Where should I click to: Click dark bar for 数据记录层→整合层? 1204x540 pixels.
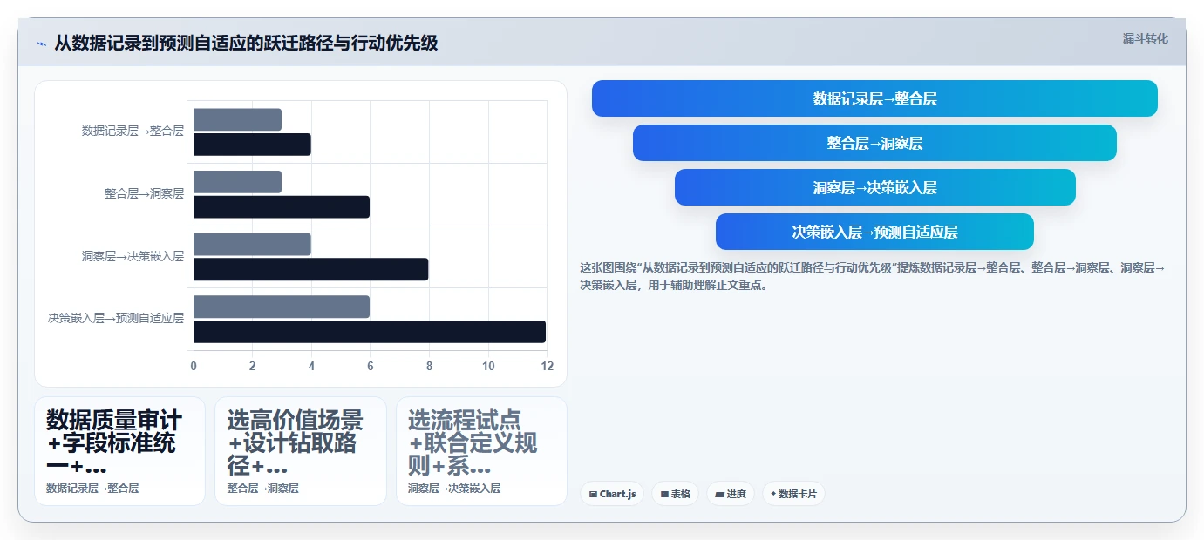[x=252, y=144]
